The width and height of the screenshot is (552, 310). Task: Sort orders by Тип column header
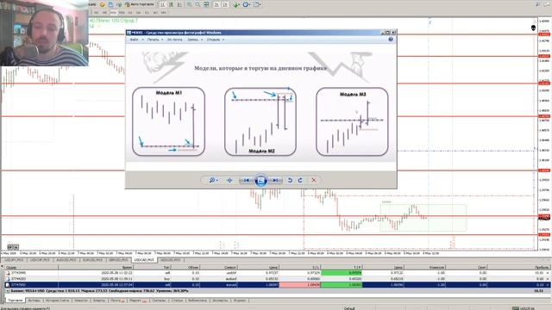click(152, 268)
